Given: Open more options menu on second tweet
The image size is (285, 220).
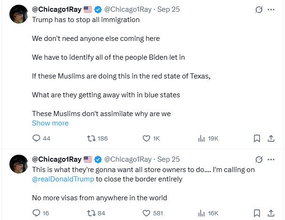Looking at the screenshot, I should [271, 159].
